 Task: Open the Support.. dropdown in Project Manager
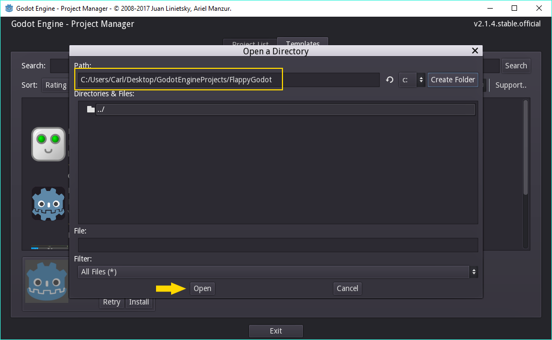[511, 85]
